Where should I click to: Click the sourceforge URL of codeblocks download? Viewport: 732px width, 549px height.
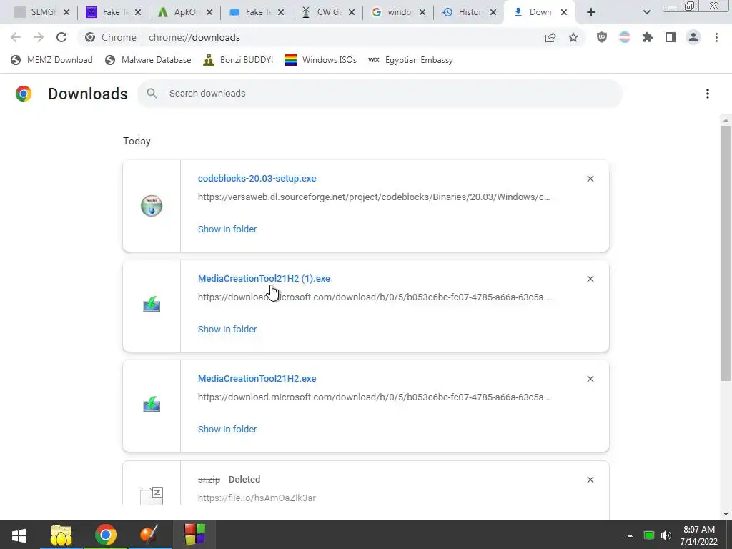point(374,197)
